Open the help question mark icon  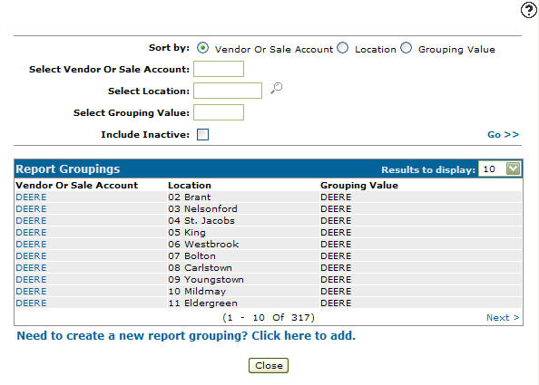529,10
